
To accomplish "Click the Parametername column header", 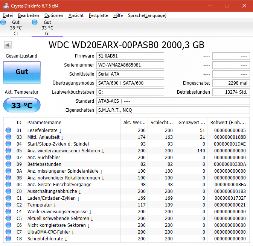I will [x=73, y=123].
